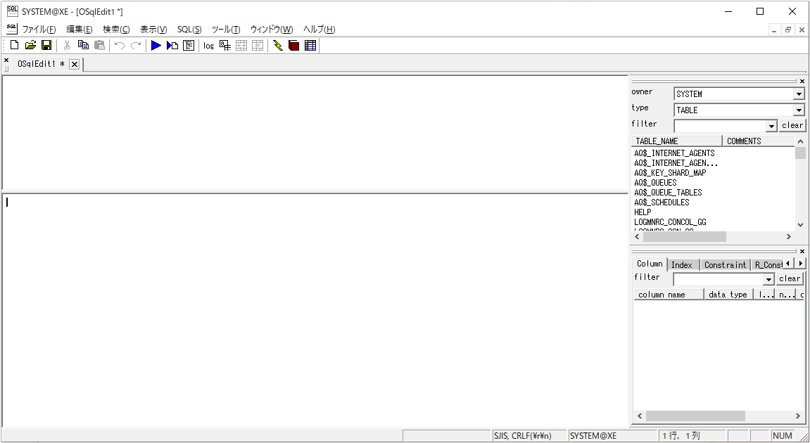Create a new document with the blank page icon
This screenshot has height=443, width=810.
tap(15, 46)
